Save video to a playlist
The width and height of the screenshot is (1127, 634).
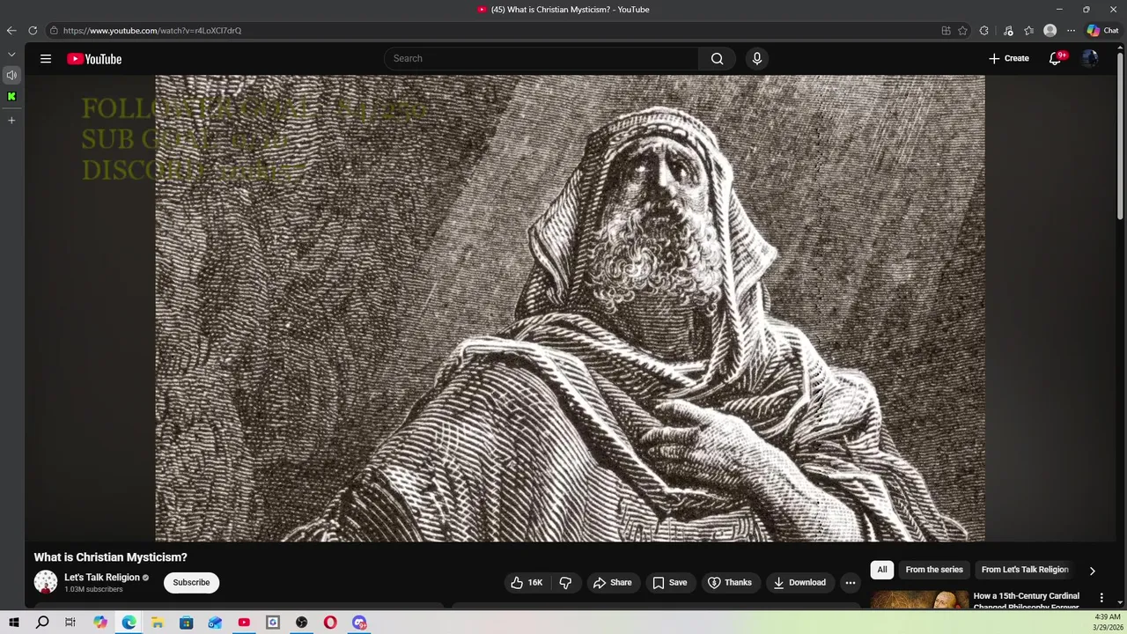pos(670,582)
